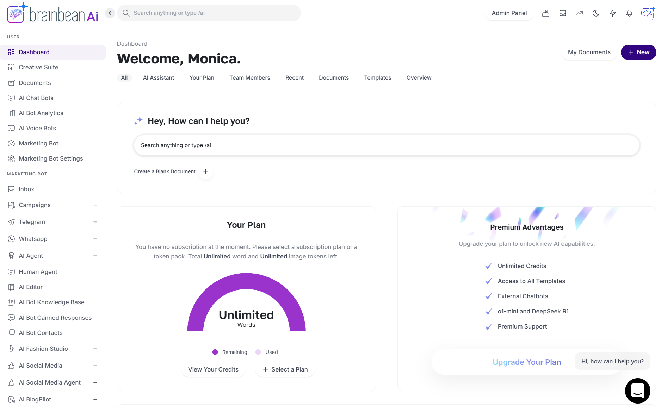The image size is (661, 412).
Task: Click Select a Plan button
Action: click(x=285, y=369)
